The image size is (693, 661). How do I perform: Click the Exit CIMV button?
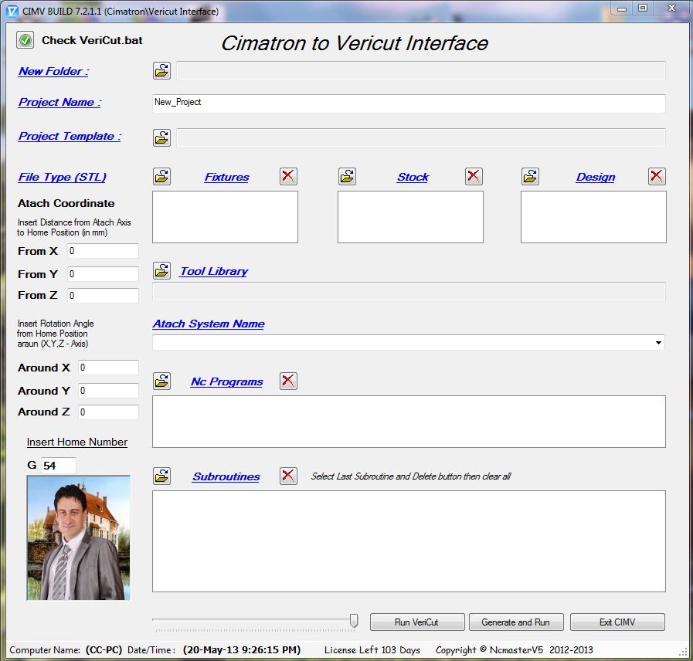[x=617, y=622]
